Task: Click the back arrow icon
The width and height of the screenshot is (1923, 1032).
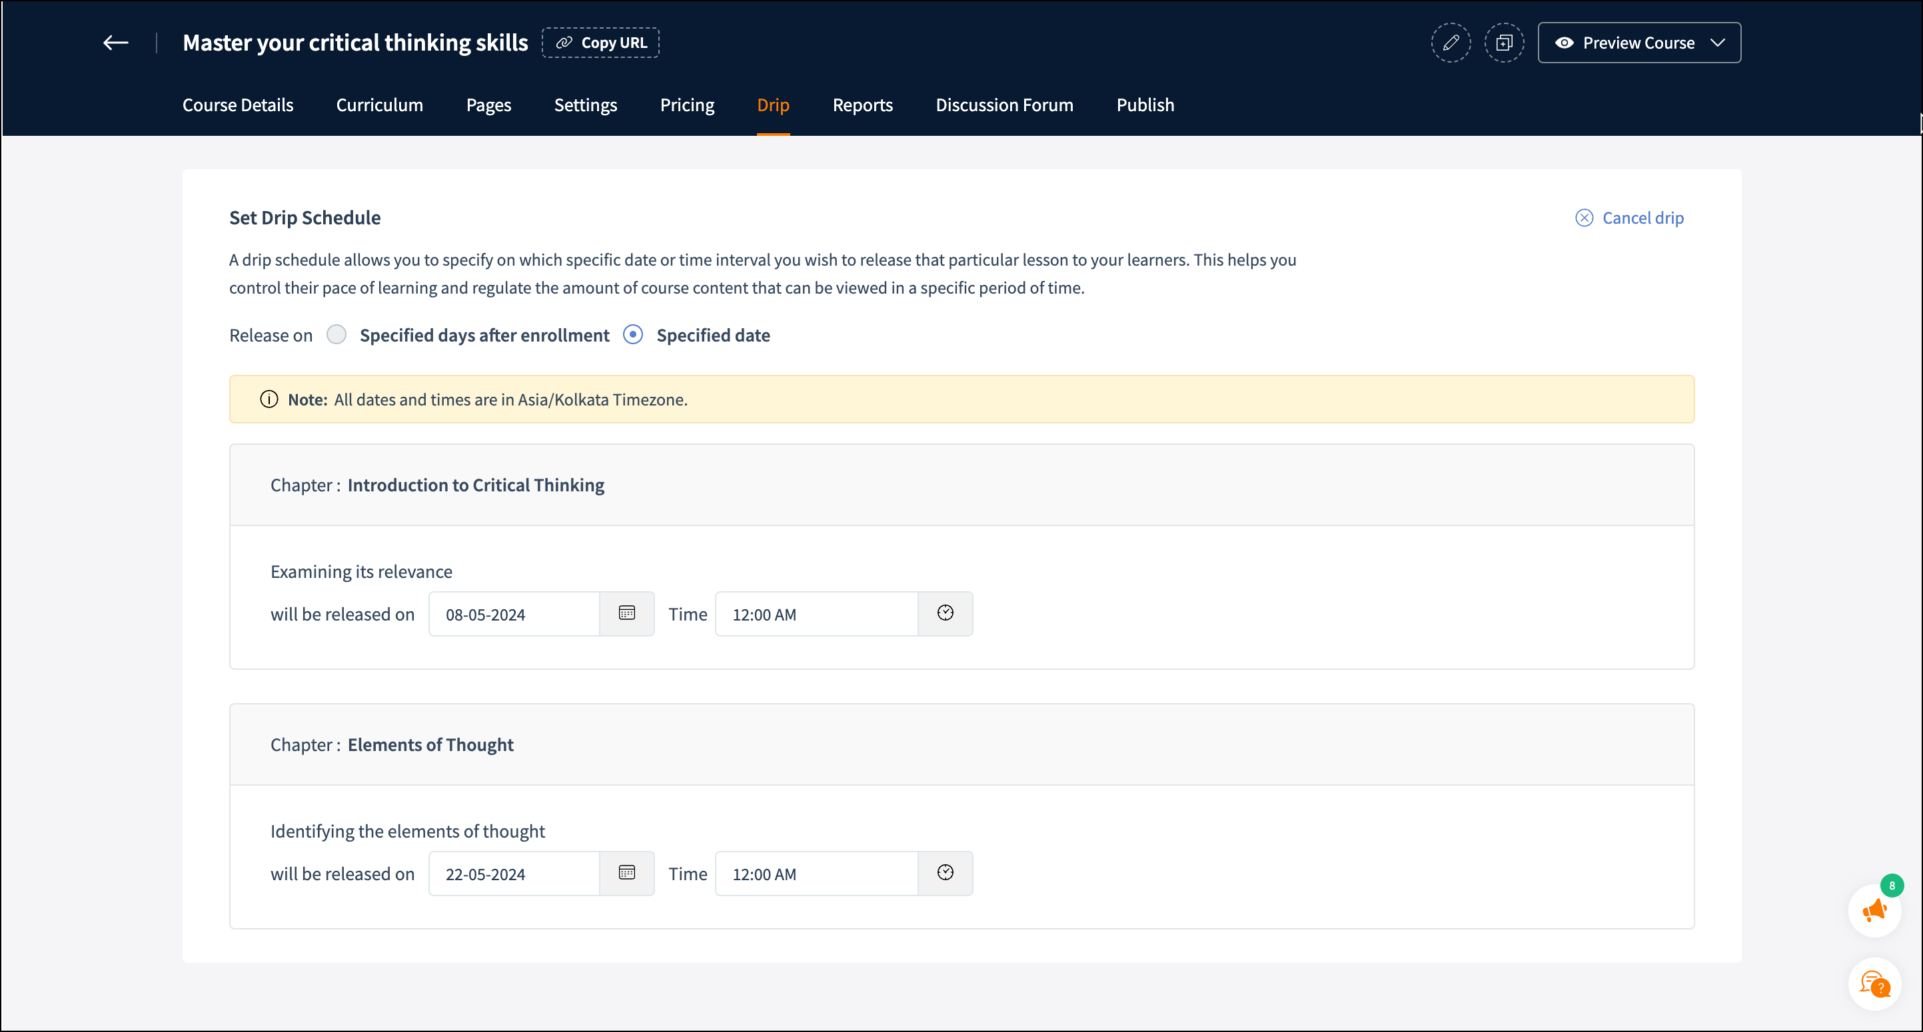Action: (x=116, y=43)
